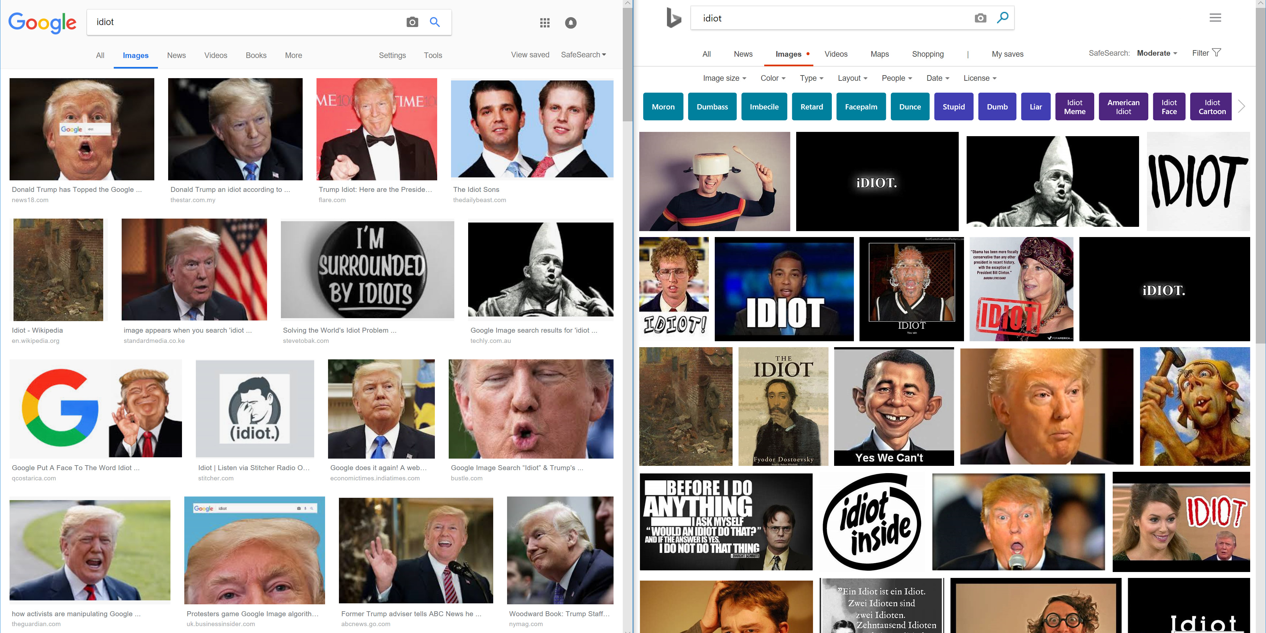Switch to Google's Books tab

tap(256, 55)
